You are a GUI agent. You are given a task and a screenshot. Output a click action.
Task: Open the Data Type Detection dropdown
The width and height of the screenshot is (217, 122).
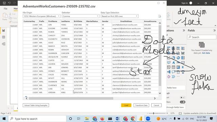[120, 16]
